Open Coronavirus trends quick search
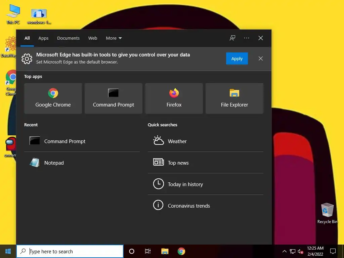344x258 pixels. [x=205, y=206]
